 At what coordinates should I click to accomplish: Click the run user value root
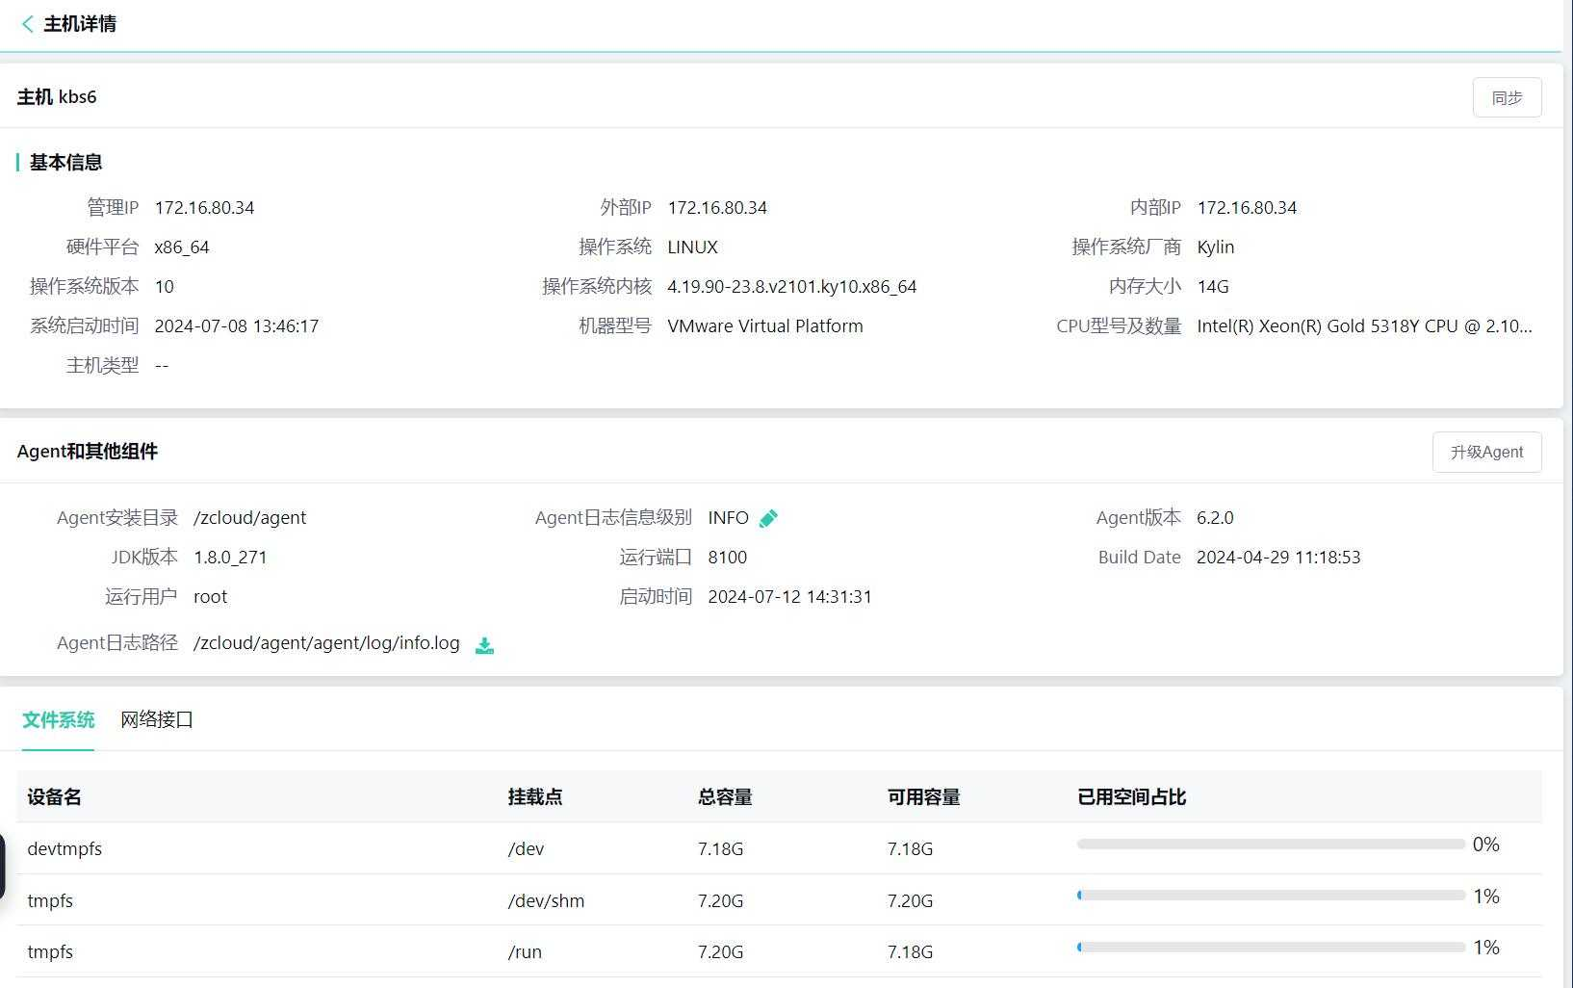pyautogui.click(x=211, y=597)
